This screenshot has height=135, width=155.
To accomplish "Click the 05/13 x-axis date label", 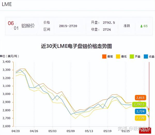I will coord(89,131).
